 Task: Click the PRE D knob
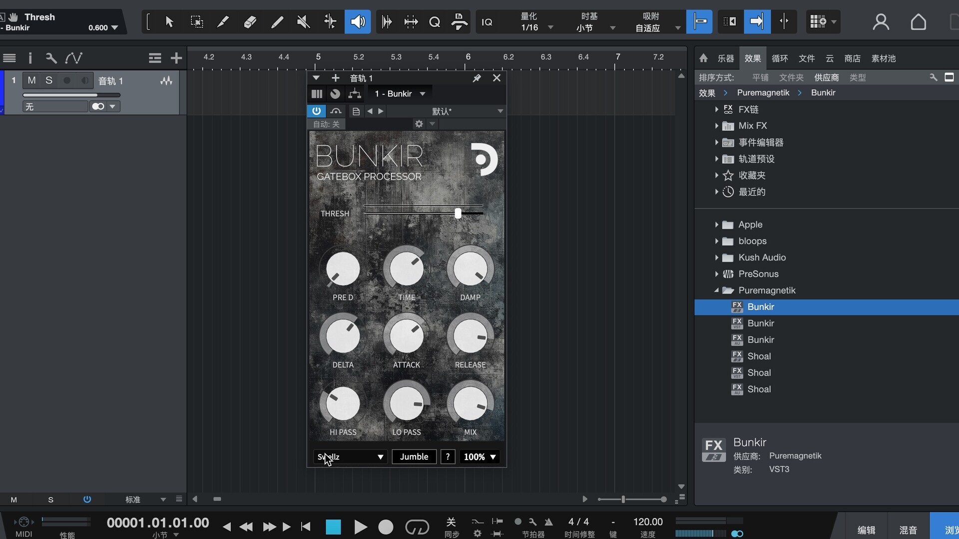343,269
